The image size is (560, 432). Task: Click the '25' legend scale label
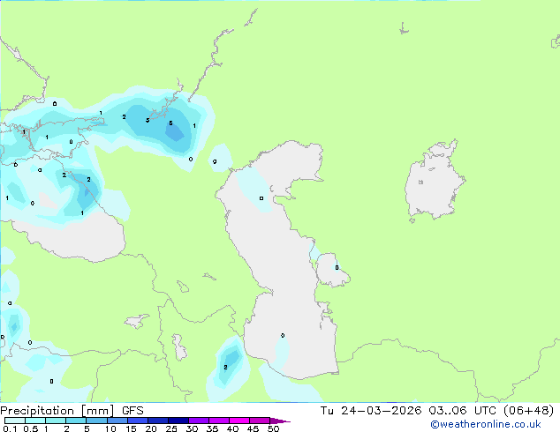(171, 428)
